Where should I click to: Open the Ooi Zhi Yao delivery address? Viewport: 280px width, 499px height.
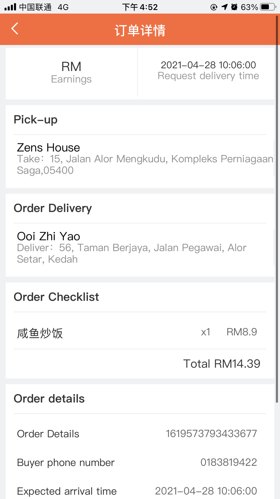coord(140,248)
